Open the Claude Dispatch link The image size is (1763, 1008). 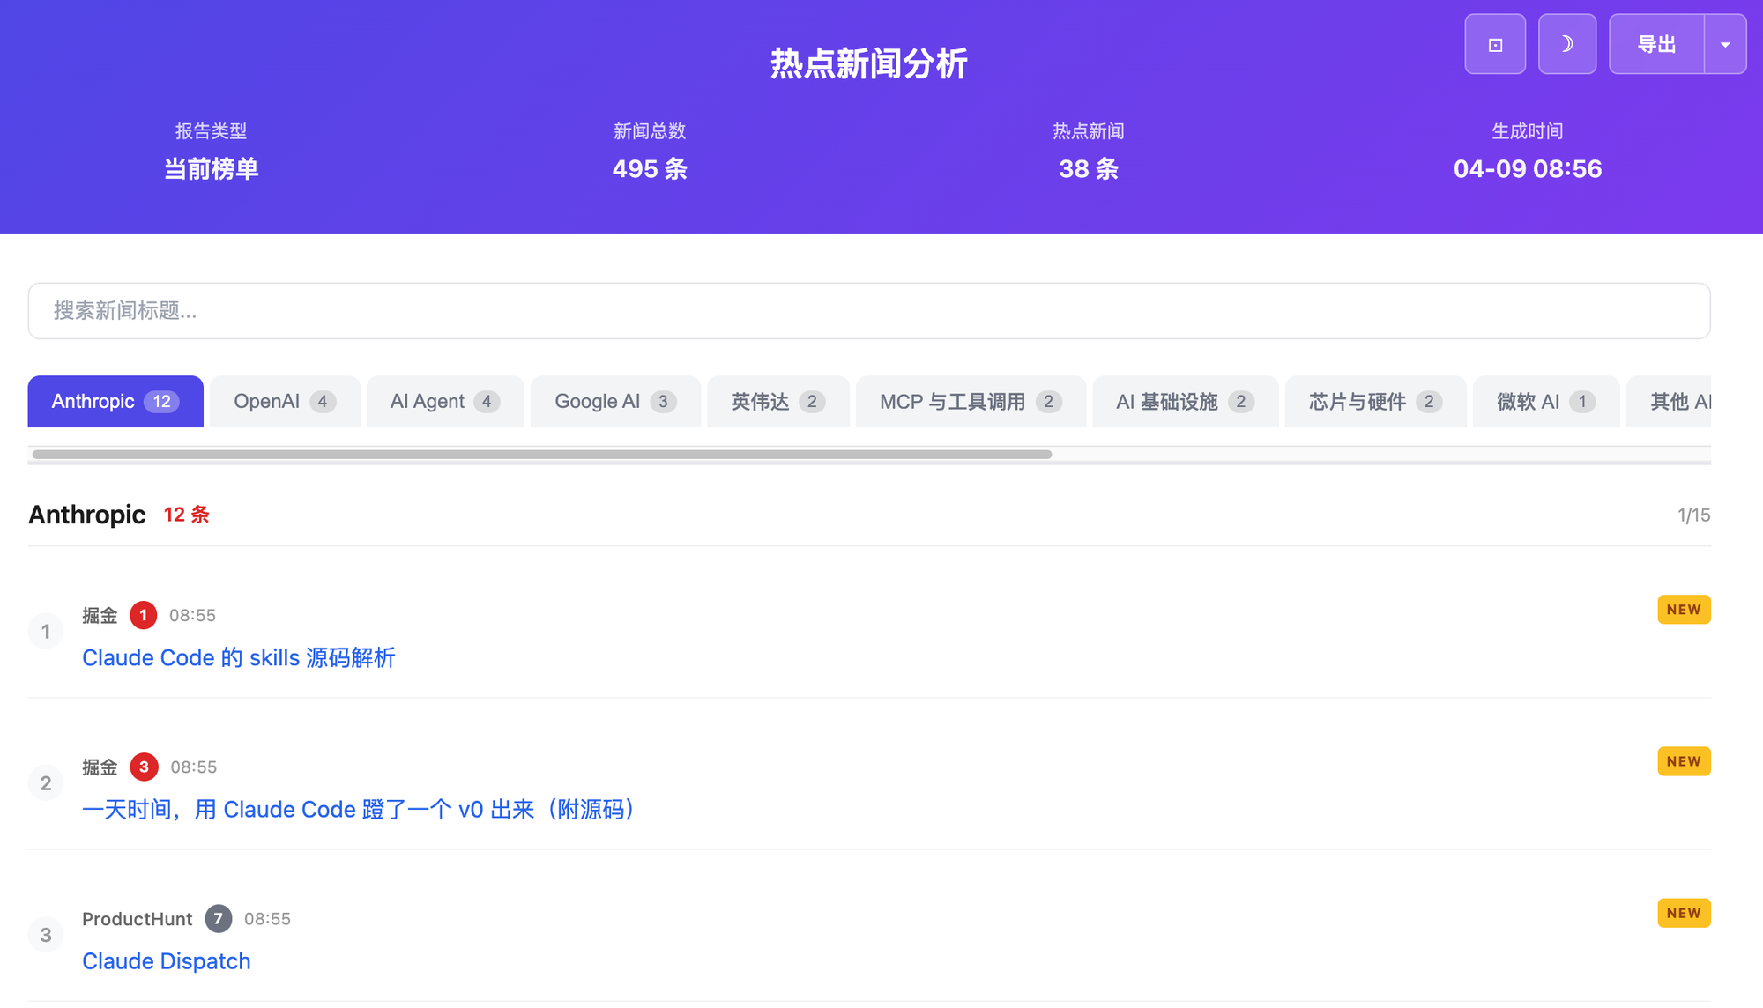click(x=166, y=961)
